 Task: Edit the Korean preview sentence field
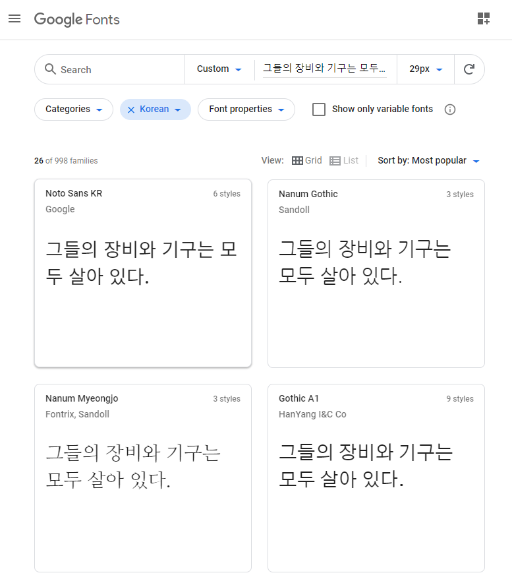[324, 69]
